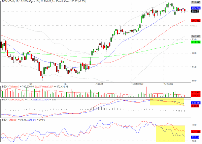The image size is (202, 144).
Task: Click the green 94.0792 moving average label
Action: (x=196, y=42)
